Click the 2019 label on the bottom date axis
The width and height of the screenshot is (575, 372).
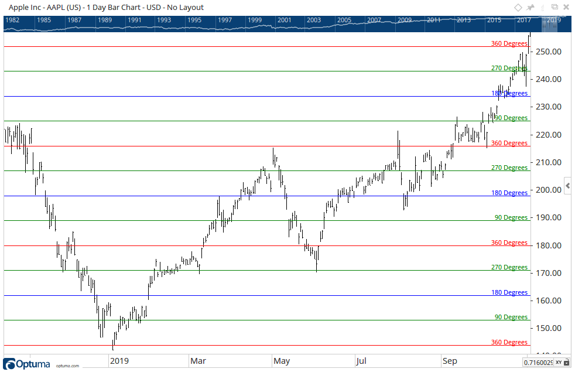click(119, 361)
